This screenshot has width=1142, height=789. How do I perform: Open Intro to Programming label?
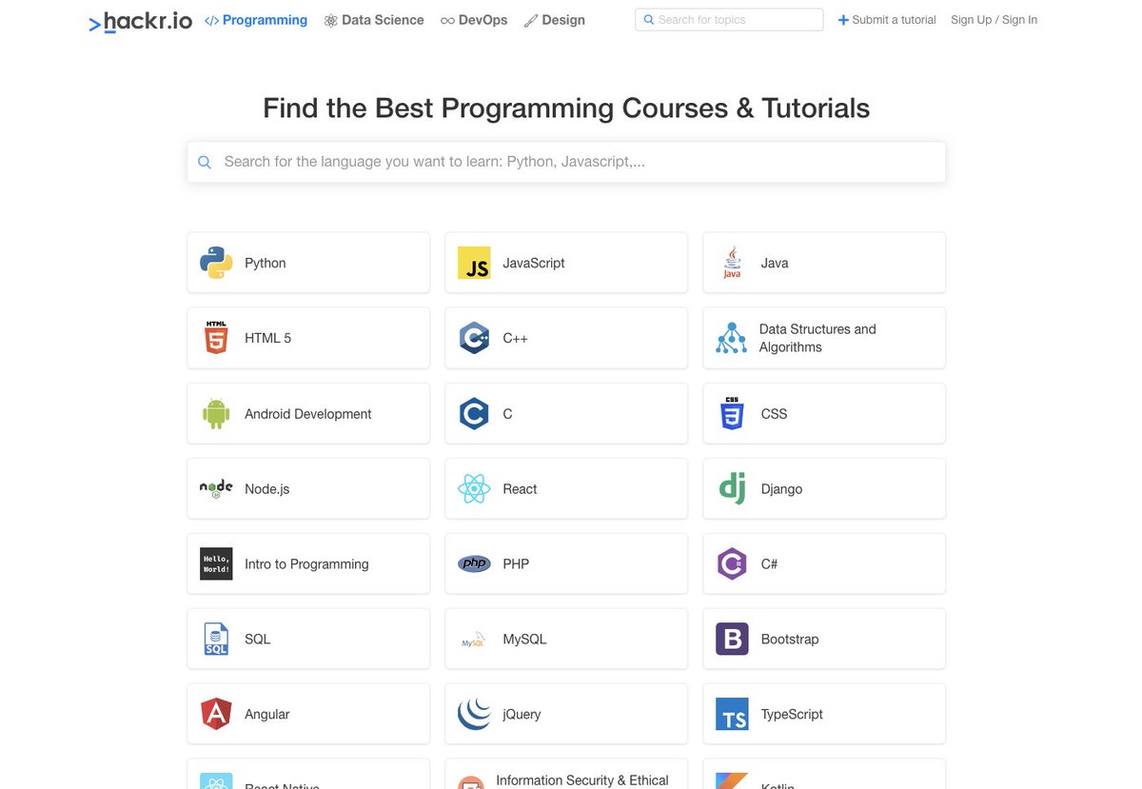306,564
